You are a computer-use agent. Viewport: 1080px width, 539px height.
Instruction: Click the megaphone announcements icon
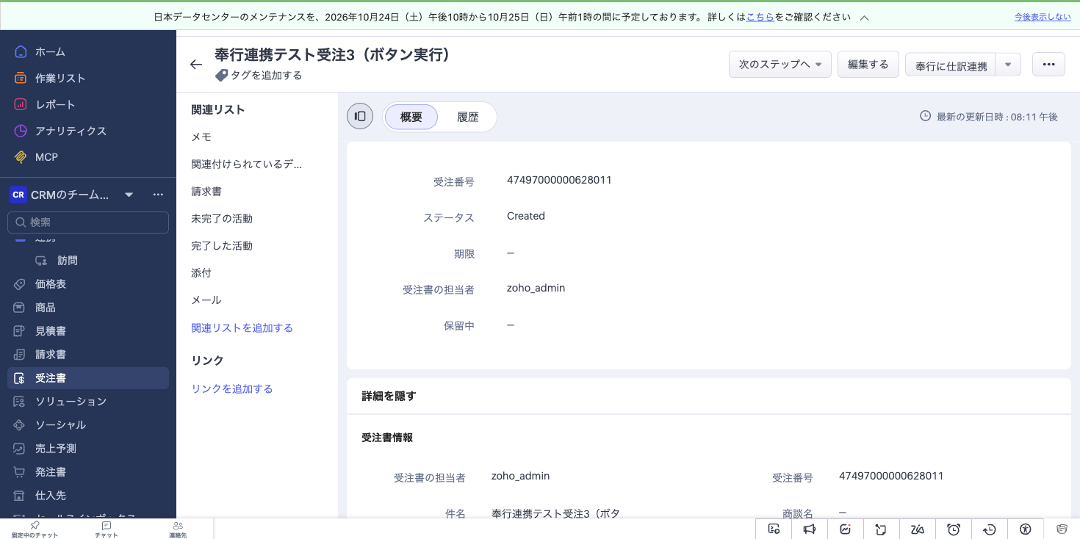coord(810,529)
